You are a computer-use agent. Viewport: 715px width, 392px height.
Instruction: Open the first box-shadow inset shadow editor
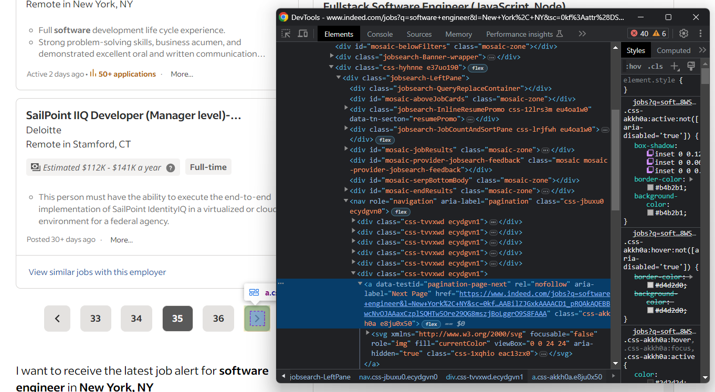tap(650, 154)
